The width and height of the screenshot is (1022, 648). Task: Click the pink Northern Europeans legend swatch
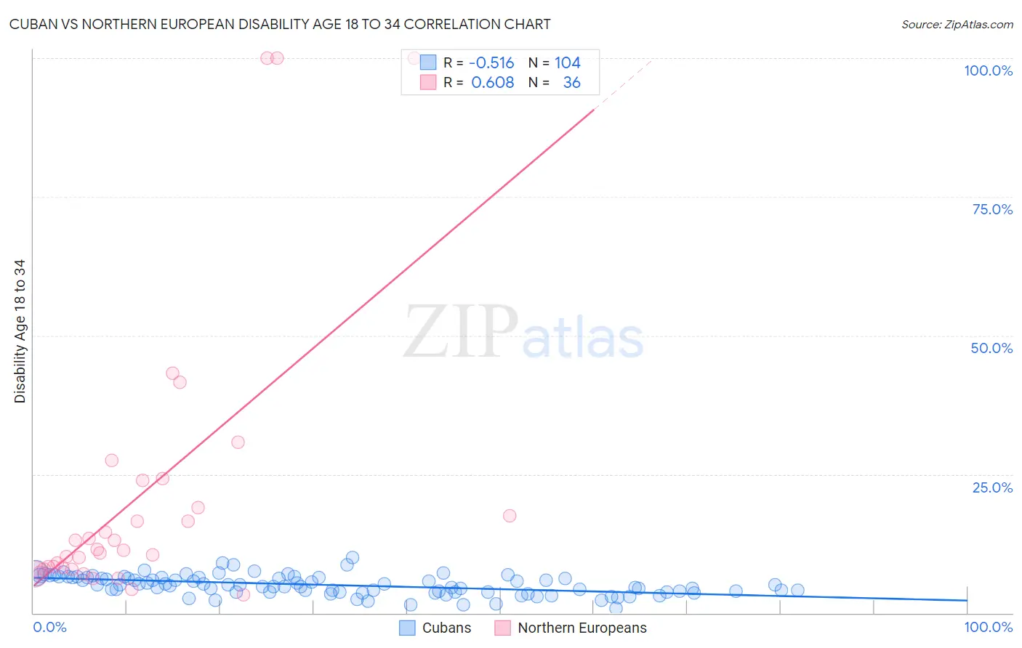pos(502,628)
